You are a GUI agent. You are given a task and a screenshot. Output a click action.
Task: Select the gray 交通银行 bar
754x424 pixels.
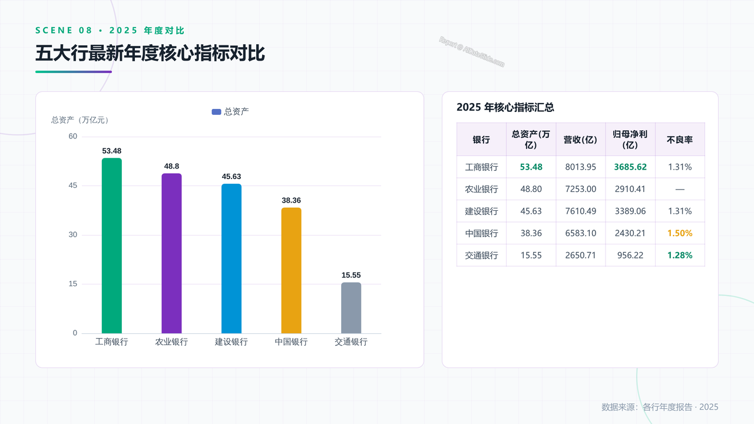tap(351, 308)
